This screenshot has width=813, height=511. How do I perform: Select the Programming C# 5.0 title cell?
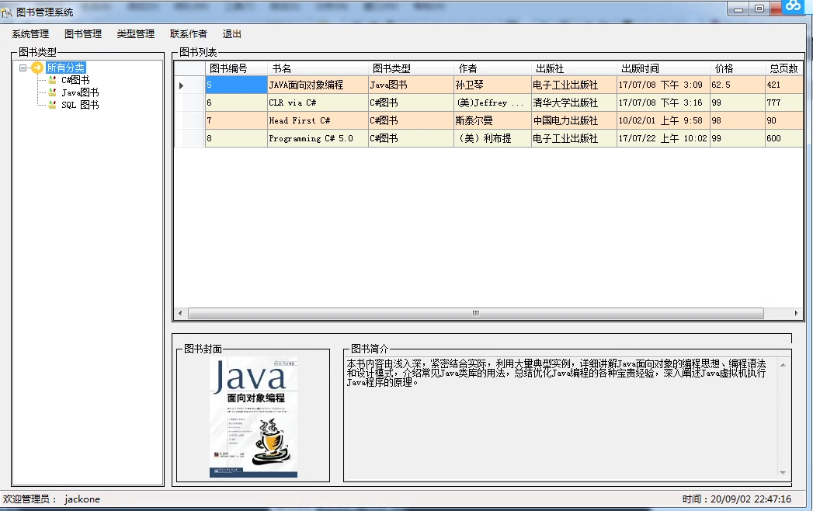point(318,138)
